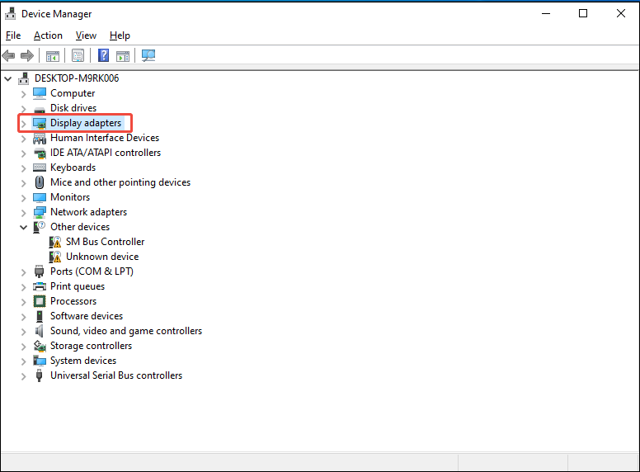Expand Universal Serial Bus controllers category
Viewport: 640px width, 472px height.
24,376
